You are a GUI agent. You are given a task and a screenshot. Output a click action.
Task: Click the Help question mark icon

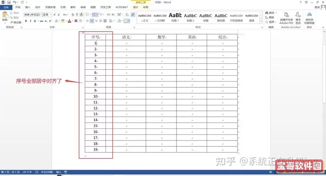(x=301, y=2)
